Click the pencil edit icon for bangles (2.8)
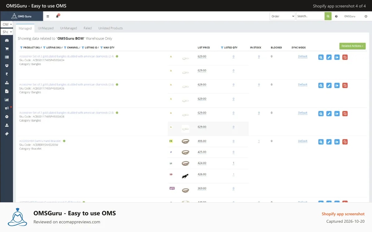Viewport: 372px width, 232px height. pos(329,114)
